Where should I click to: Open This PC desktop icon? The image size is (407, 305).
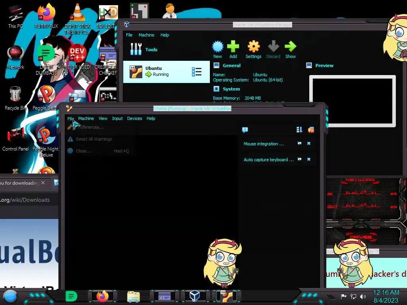[16, 17]
